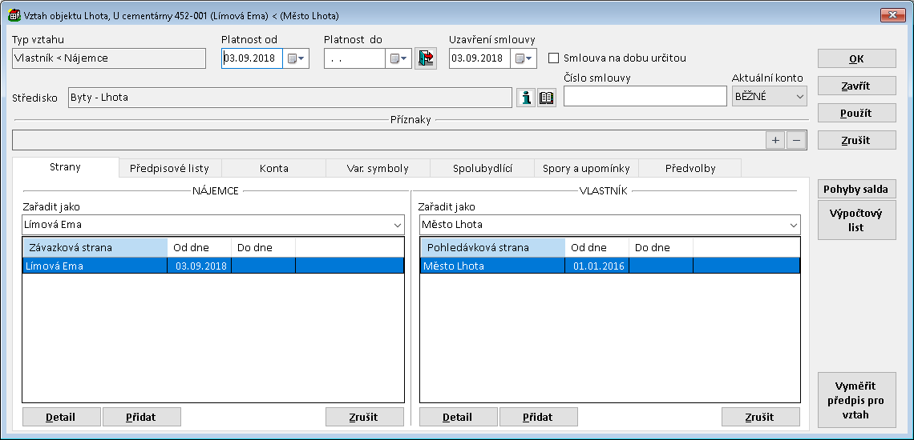
Task: Remove a flag with the minus button
Action: click(x=795, y=140)
